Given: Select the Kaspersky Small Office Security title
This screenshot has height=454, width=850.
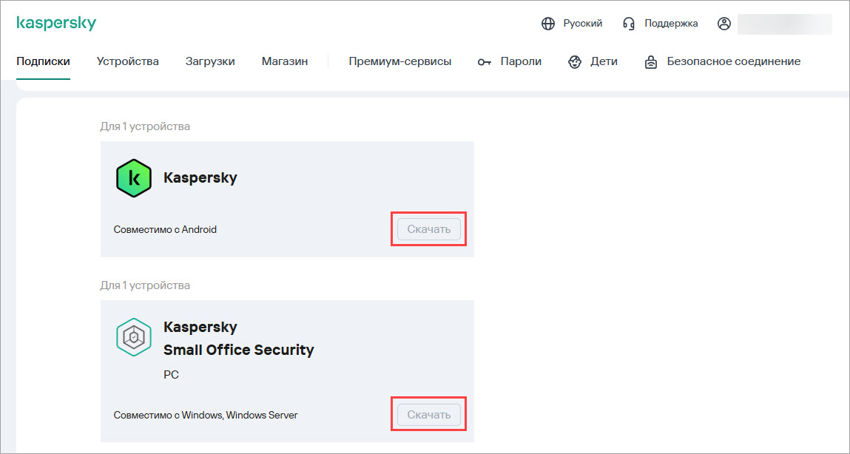Looking at the screenshot, I should [x=238, y=339].
